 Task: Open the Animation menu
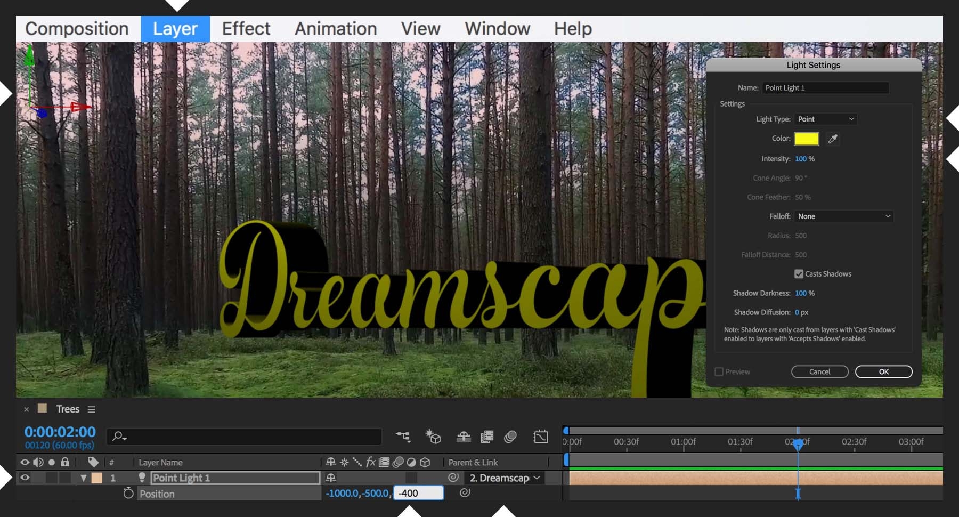point(335,28)
